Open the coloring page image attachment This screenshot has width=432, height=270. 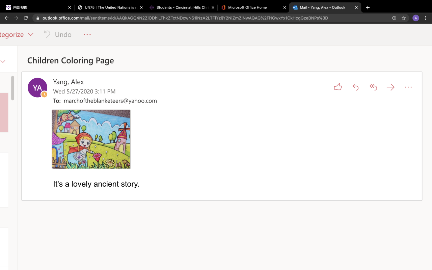point(91,139)
